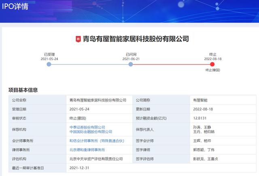Click signing lawyers 郭恩颖, 丁伟
Image resolution: width=259 pixels, height=176 pixels.
pos(204,150)
